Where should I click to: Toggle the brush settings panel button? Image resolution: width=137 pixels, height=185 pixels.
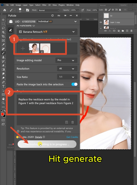(28, 10)
